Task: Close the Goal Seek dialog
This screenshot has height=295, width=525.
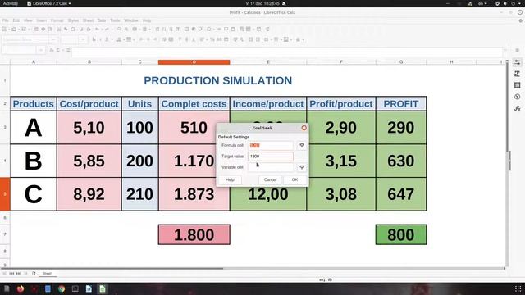Action: tap(304, 128)
